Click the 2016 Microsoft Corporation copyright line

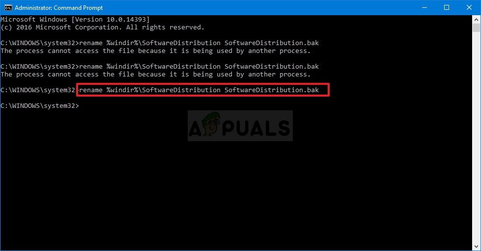(103, 27)
